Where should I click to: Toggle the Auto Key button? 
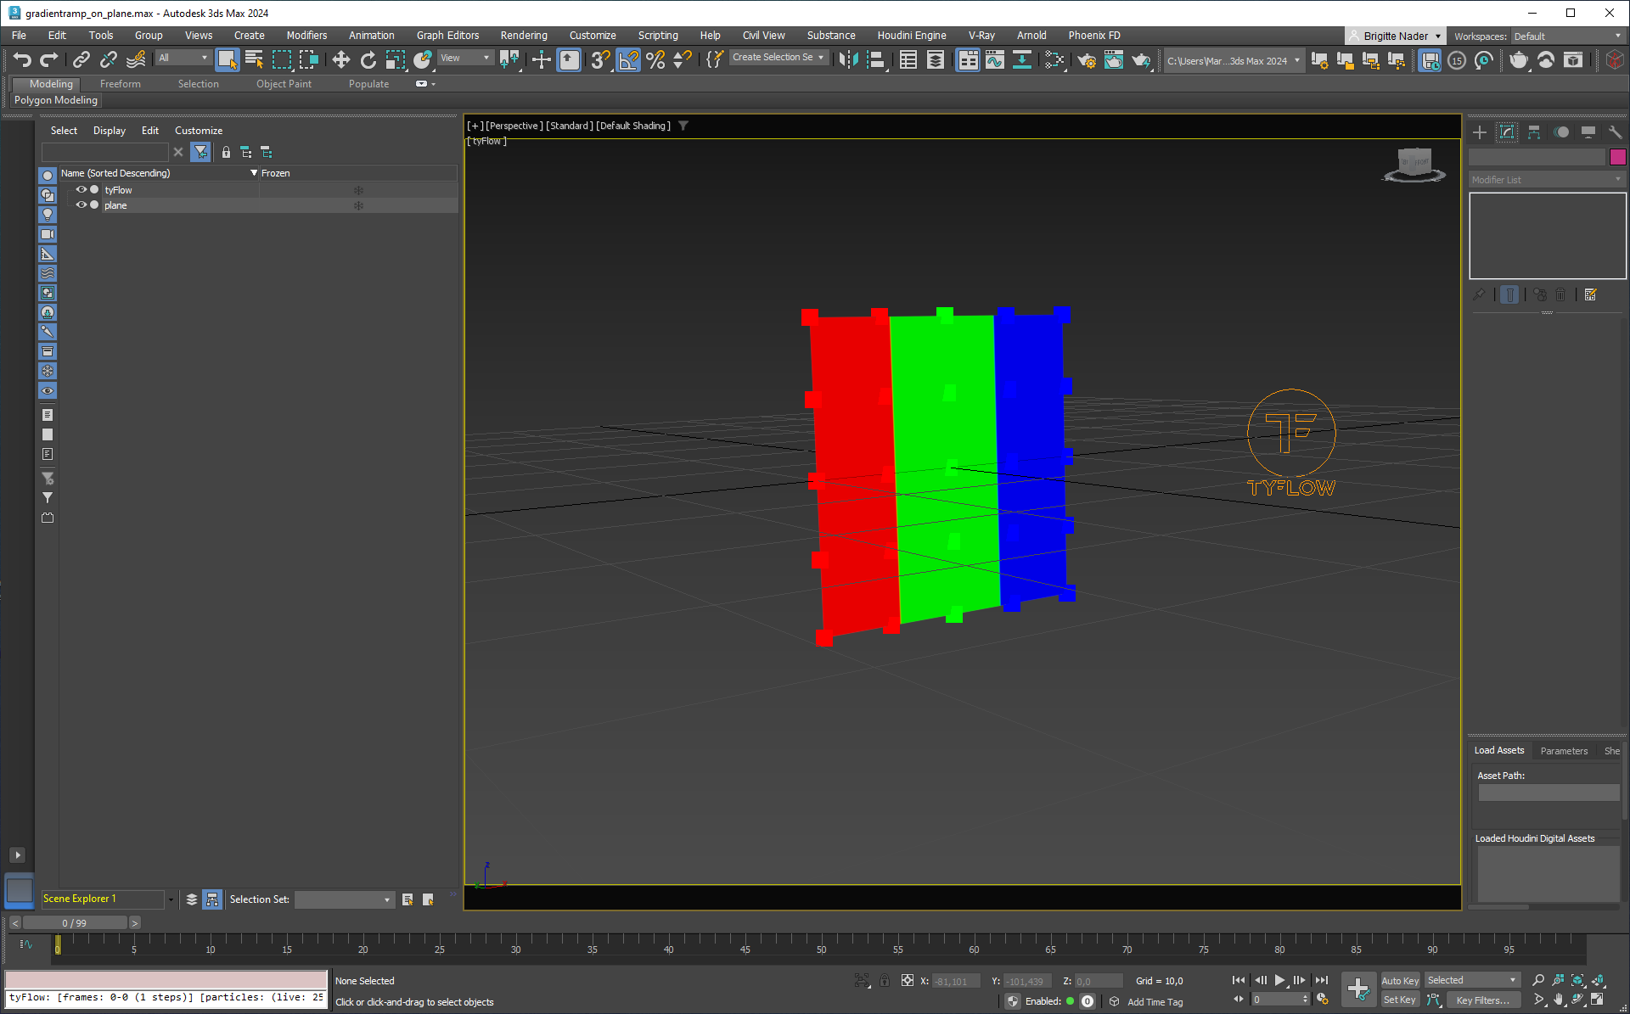(1399, 981)
